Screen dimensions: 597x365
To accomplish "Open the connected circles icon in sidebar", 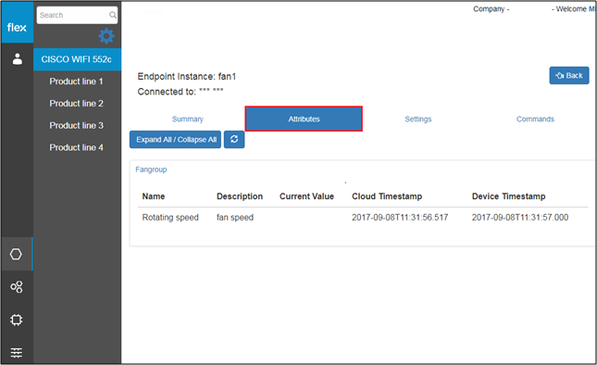I will pos(17,287).
